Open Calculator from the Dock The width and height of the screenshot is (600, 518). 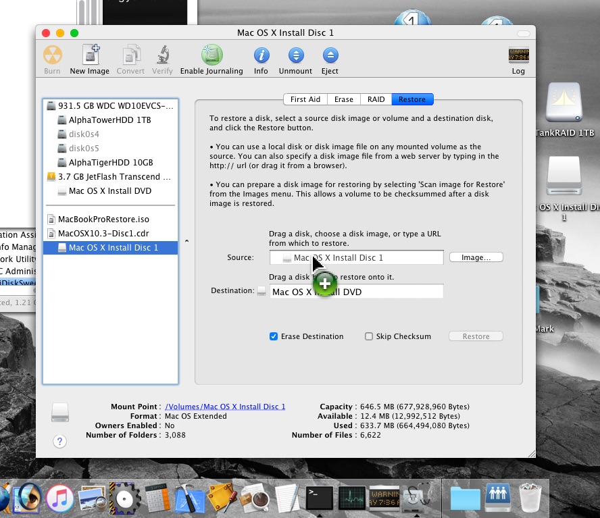[x=157, y=498]
